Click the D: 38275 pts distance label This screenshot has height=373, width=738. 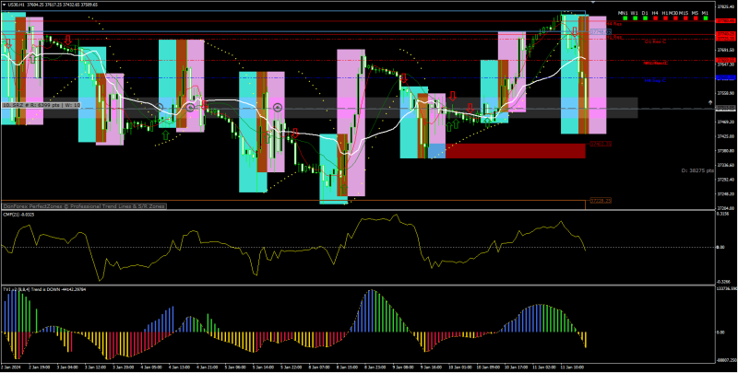[697, 171]
